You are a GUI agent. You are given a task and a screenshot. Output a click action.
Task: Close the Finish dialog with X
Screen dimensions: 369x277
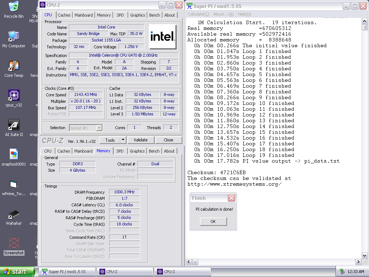(232, 198)
